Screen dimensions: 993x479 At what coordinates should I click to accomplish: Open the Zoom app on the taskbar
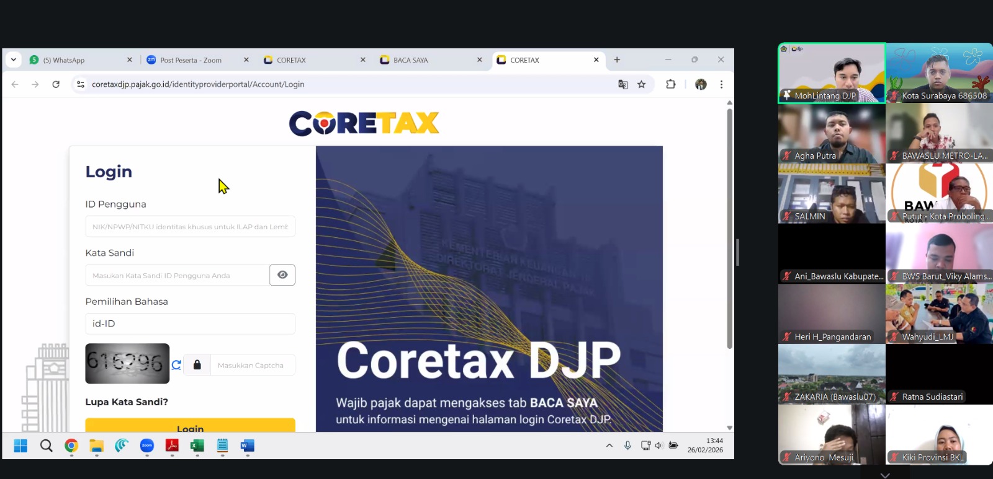coord(147,446)
